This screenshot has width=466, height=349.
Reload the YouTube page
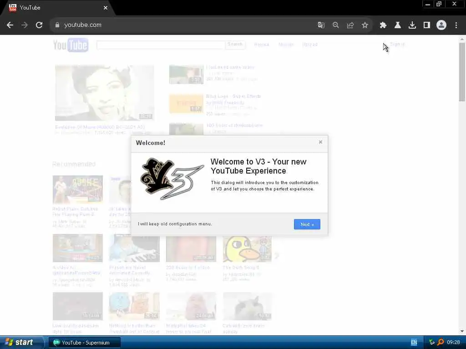coord(39,25)
